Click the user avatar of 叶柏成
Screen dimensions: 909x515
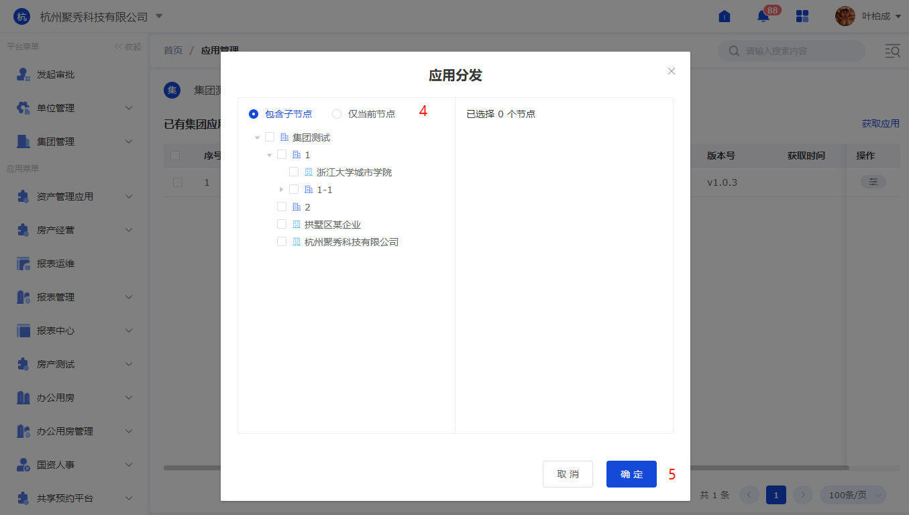(x=845, y=17)
